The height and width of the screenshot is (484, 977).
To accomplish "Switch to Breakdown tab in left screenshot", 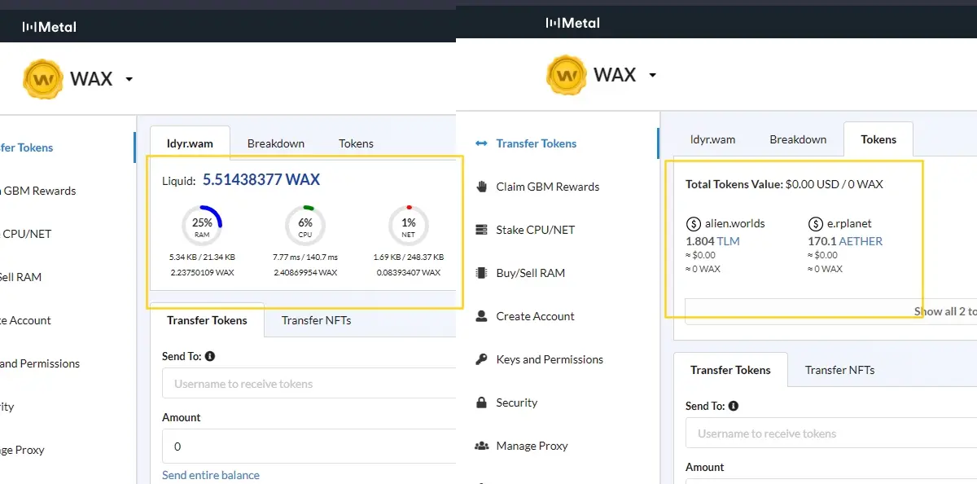I will 276,143.
